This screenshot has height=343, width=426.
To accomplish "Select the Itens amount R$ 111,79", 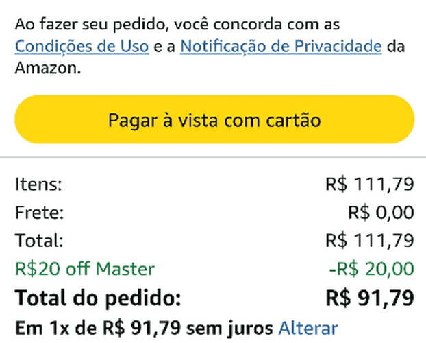I will [369, 184].
